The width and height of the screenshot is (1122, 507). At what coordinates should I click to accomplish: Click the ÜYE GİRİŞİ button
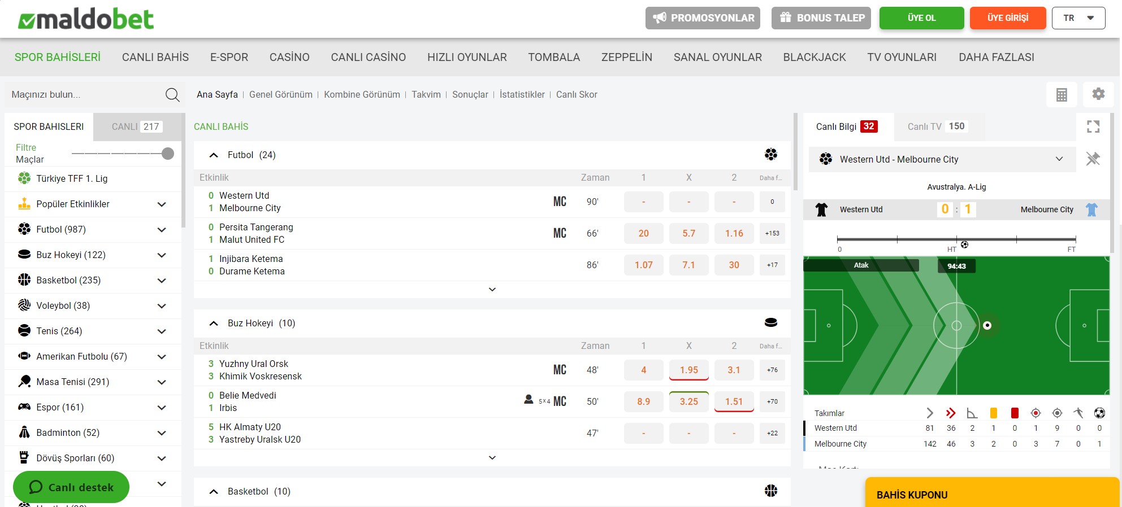pos(1008,18)
